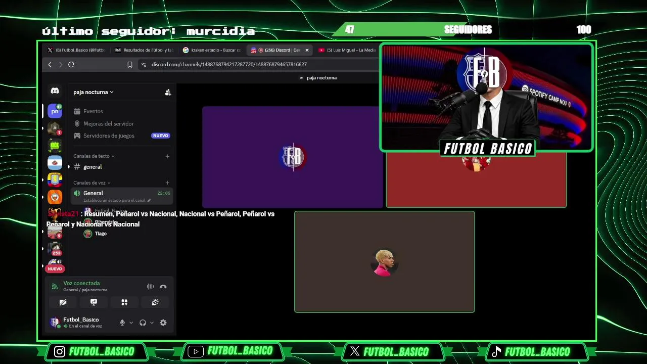Screen dimensions: 647x364
Task: Focus the purple Futbol_Basico voice tile
Action: point(293,157)
